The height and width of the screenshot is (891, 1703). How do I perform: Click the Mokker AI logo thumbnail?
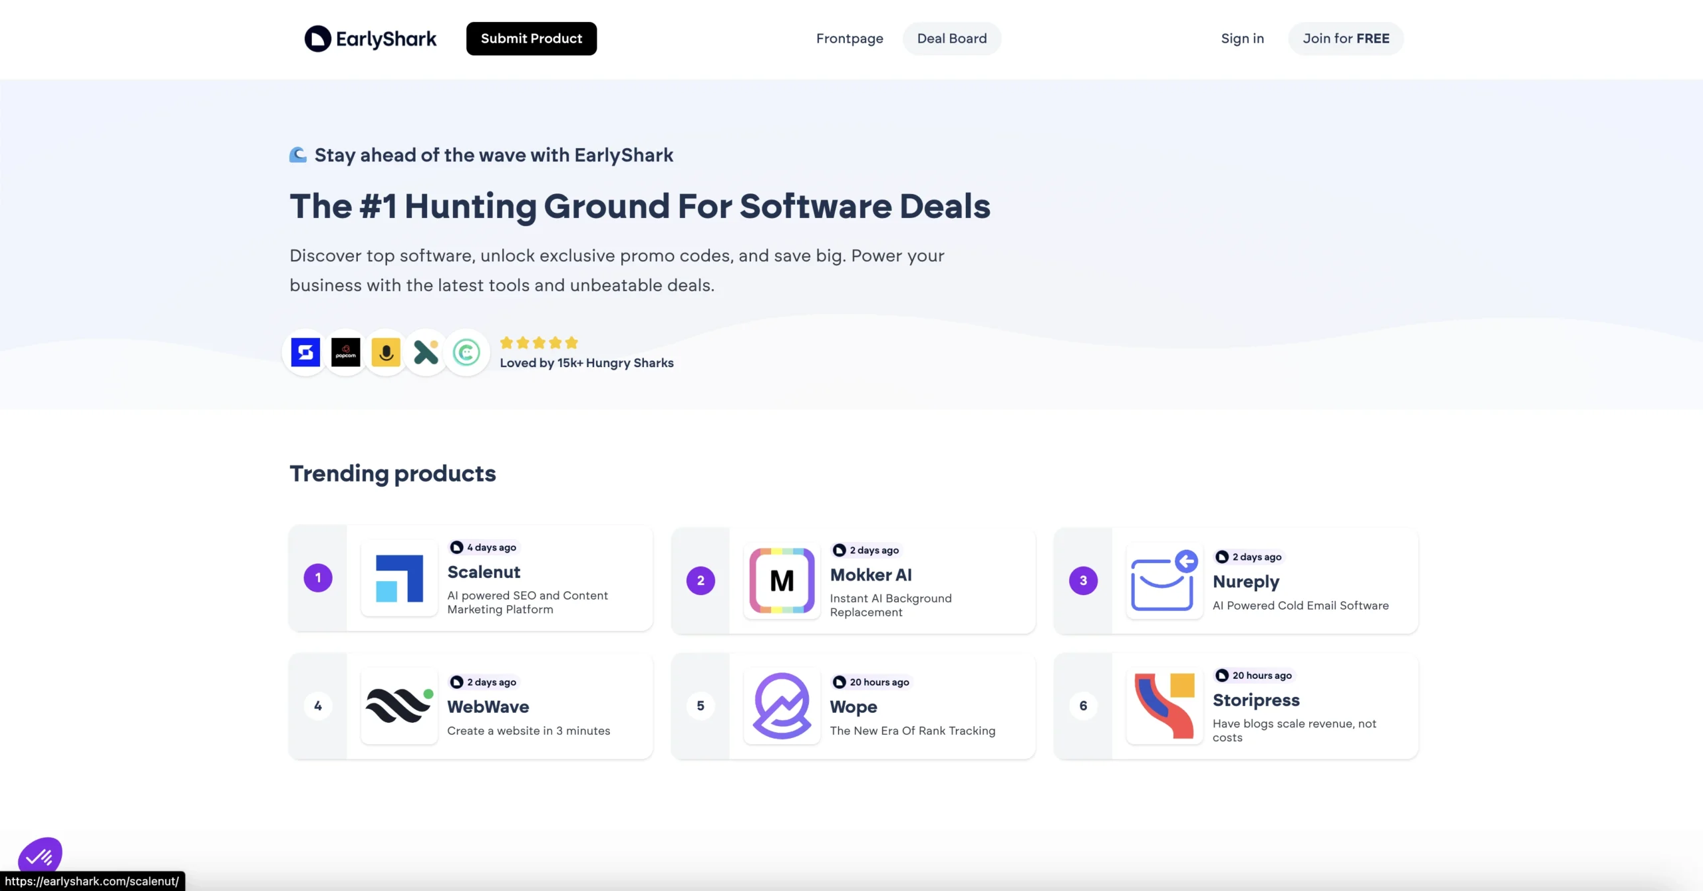782,580
